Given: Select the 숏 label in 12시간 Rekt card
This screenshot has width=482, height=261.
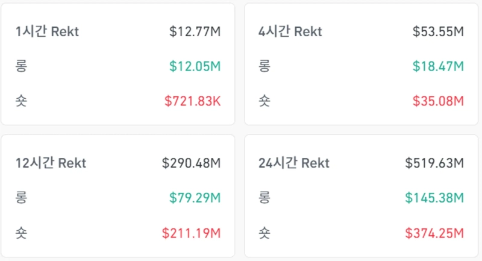Looking at the screenshot, I should pos(22,232).
